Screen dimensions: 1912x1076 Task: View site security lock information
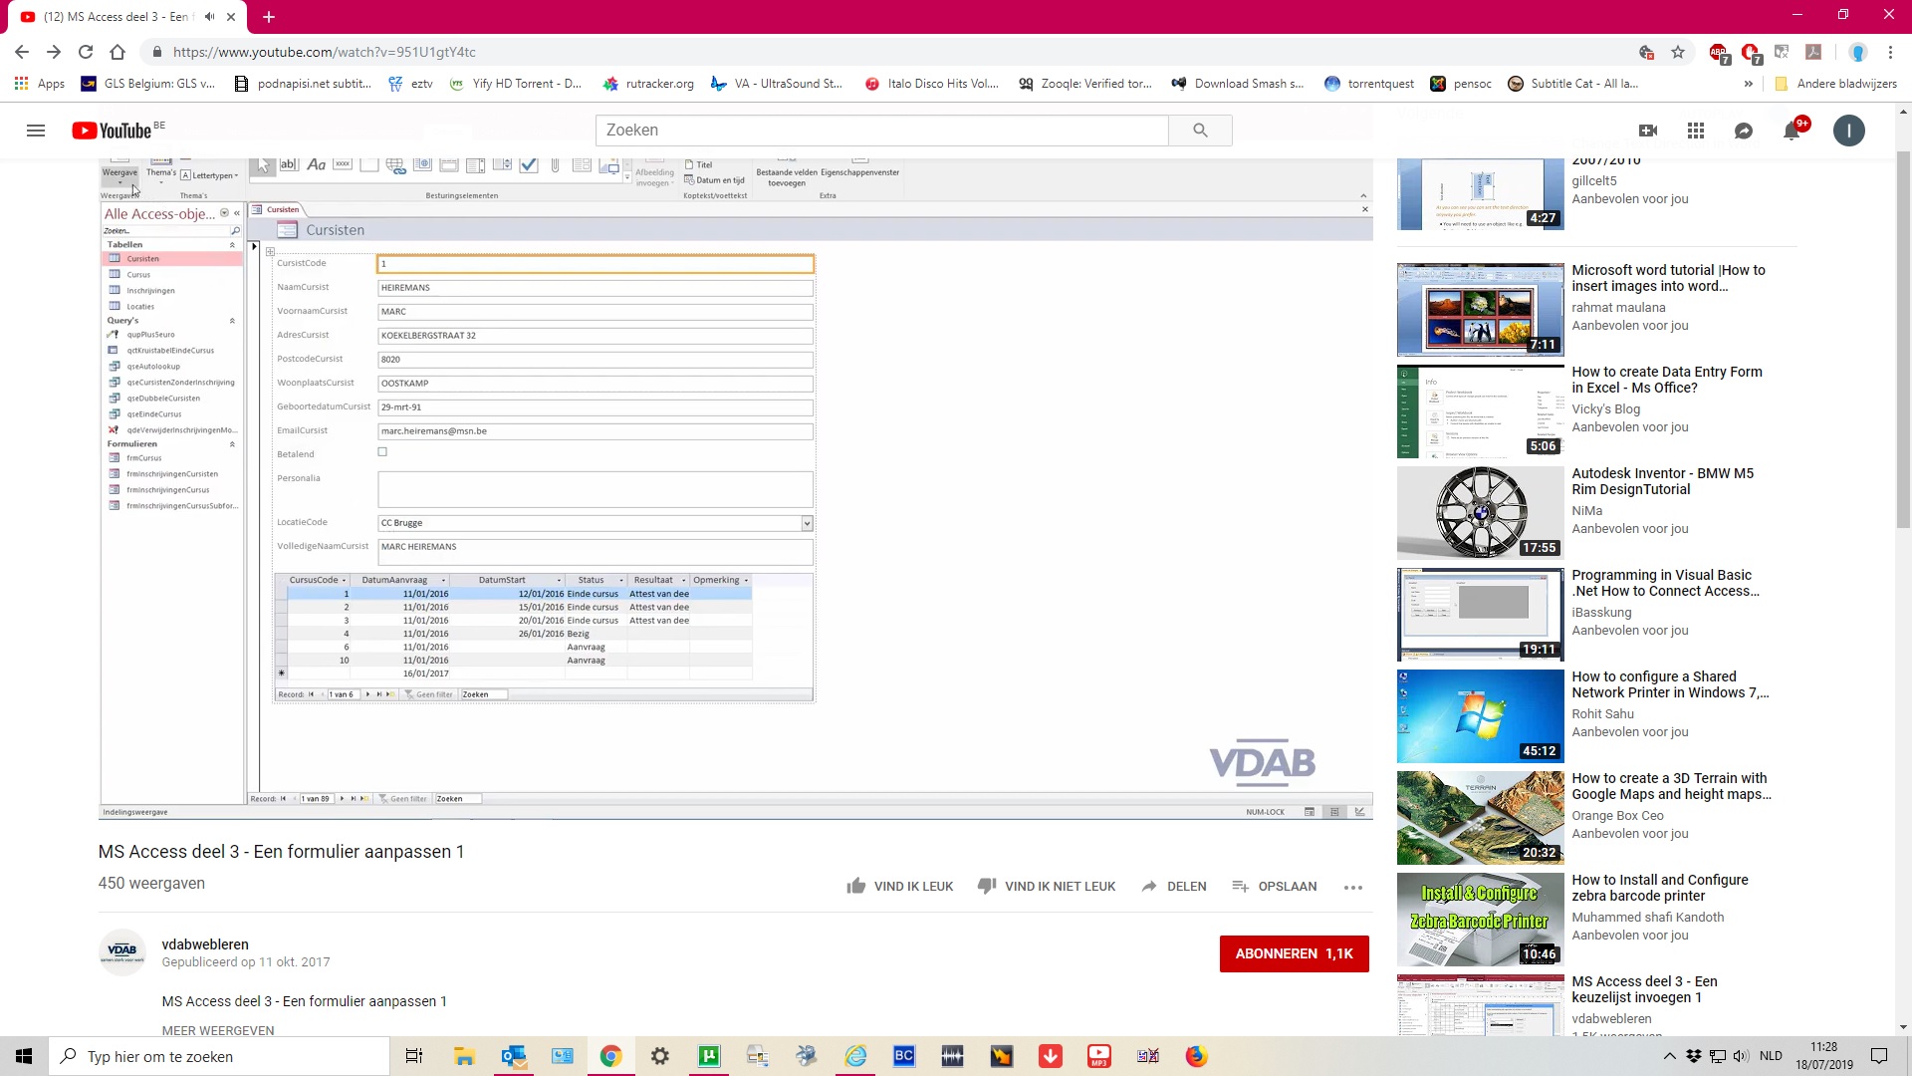pyautogui.click(x=156, y=52)
